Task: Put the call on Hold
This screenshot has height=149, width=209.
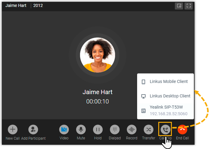Action: pos(98,129)
